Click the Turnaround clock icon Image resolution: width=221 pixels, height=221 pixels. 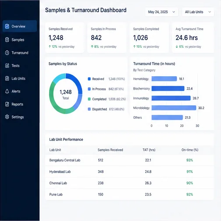click(7, 53)
